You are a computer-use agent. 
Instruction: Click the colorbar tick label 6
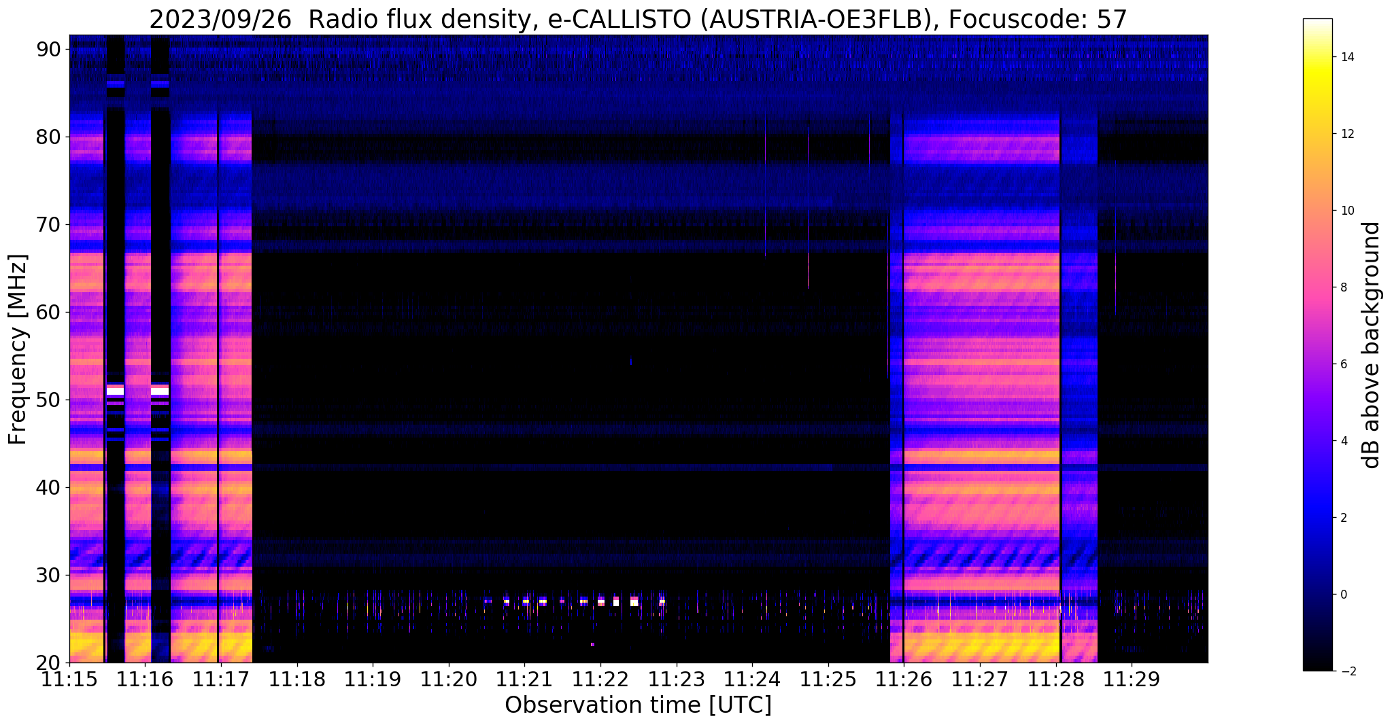click(1343, 364)
